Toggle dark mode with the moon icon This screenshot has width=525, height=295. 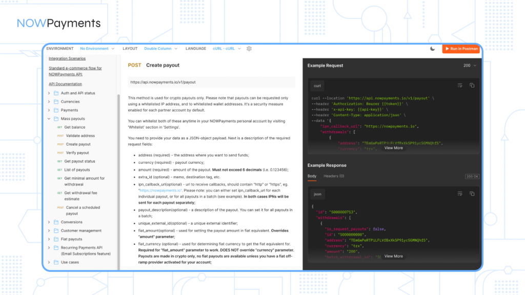click(x=432, y=49)
